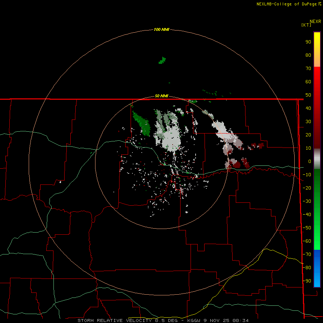Click the -20 label on the velocity scale
Screen dimensions: 323x323
(307, 188)
